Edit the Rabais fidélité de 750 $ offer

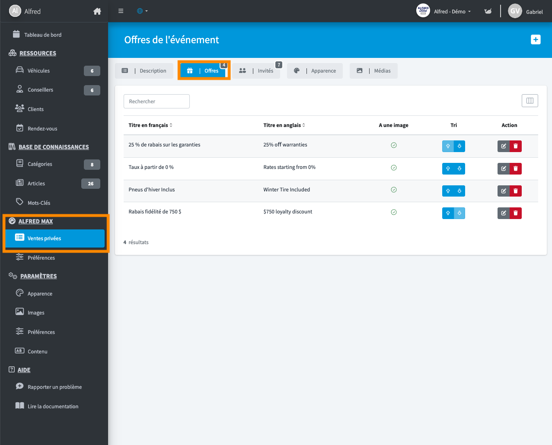504,213
